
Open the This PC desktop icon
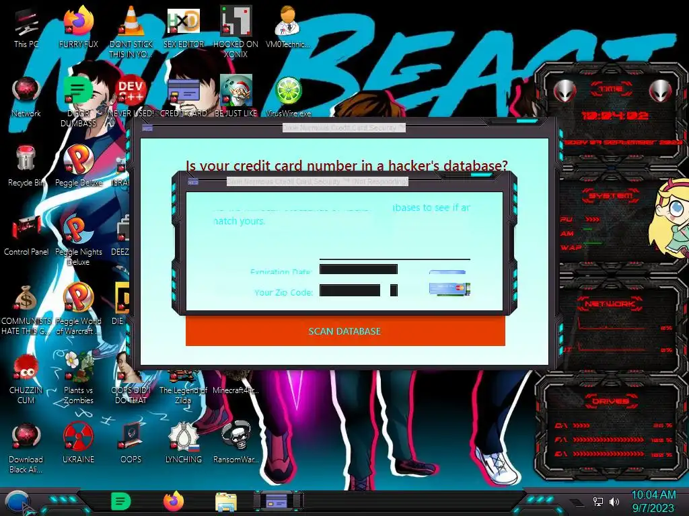pos(26,28)
